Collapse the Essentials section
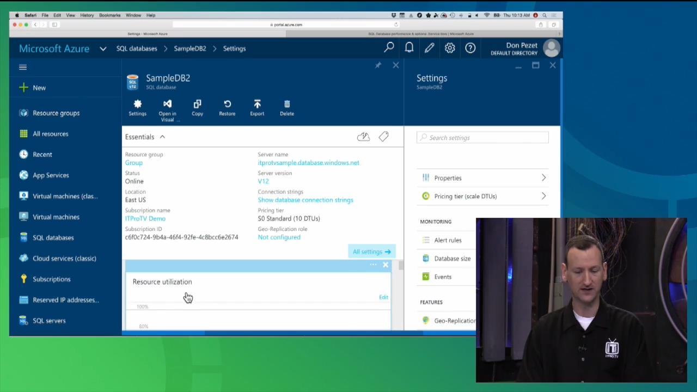This screenshot has width=697, height=392. (162, 137)
